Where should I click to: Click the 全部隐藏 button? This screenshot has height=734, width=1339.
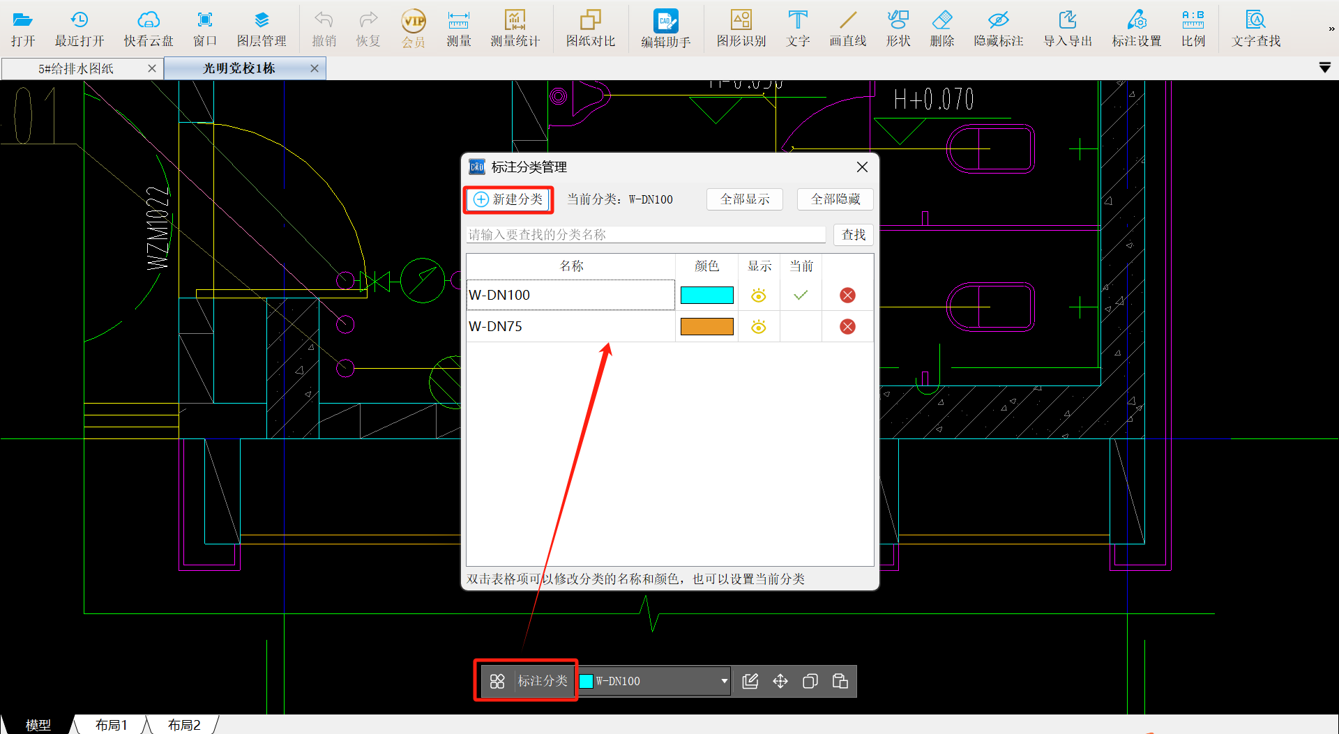[835, 199]
